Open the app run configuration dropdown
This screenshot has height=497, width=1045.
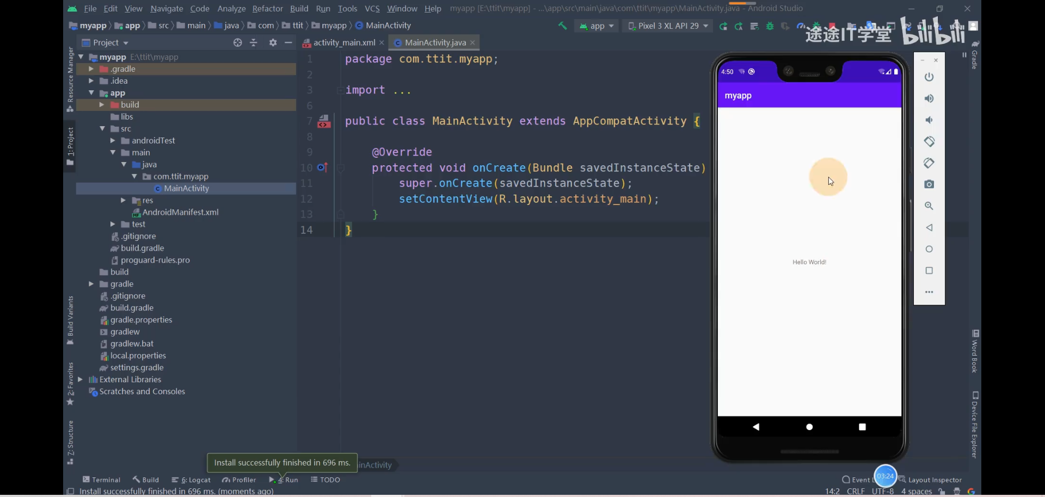coord(597,26)
